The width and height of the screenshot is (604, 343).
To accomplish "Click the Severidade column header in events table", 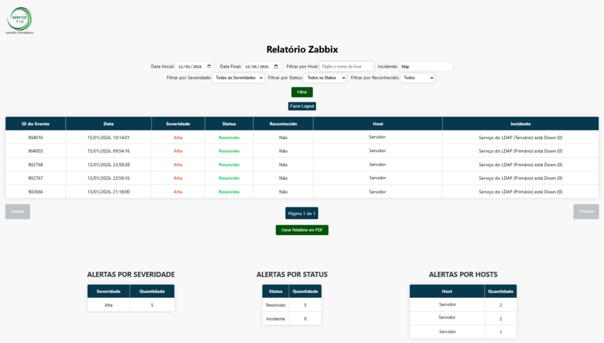I will click(x=178, y=124).
